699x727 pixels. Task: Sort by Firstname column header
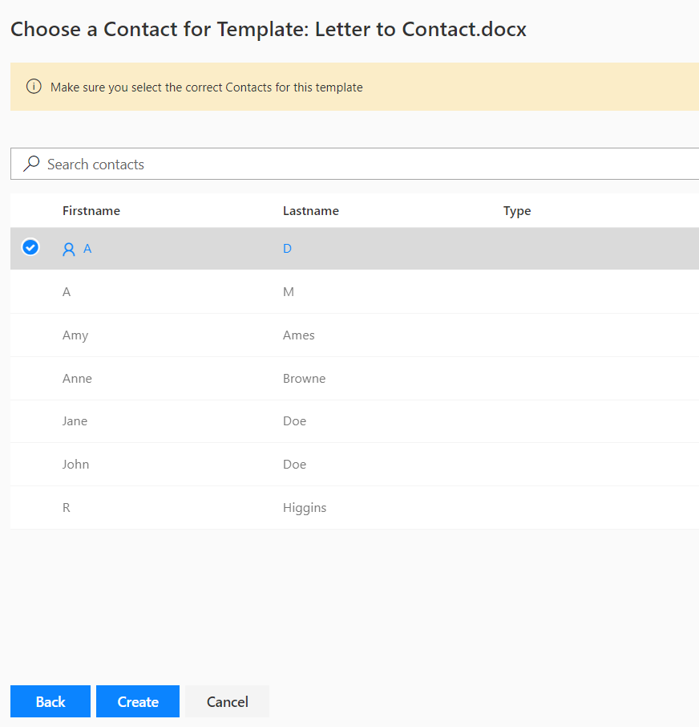coord(91,211)
